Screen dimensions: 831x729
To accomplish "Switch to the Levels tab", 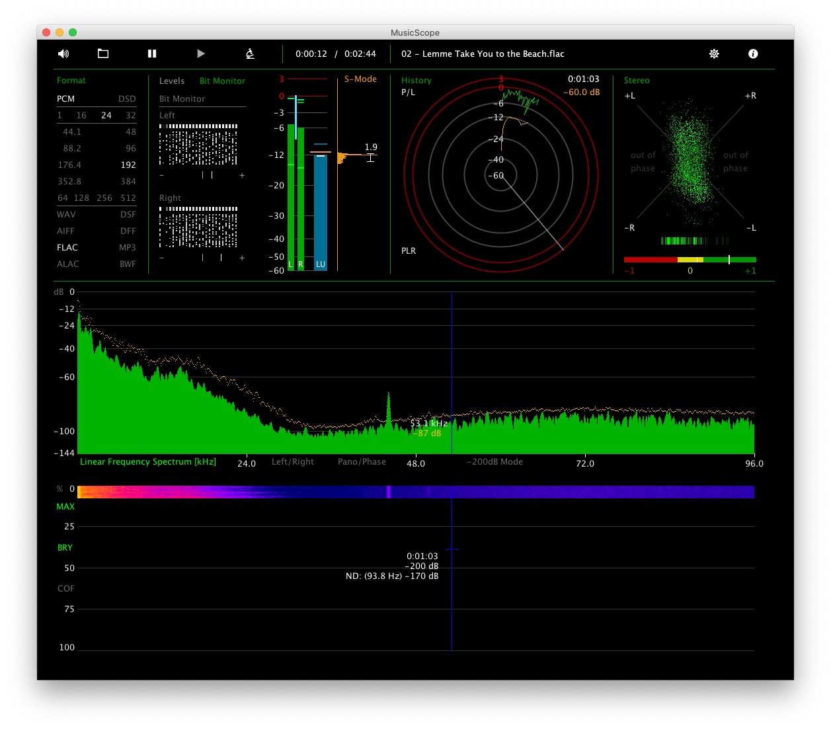I will [x=172, y=81].
